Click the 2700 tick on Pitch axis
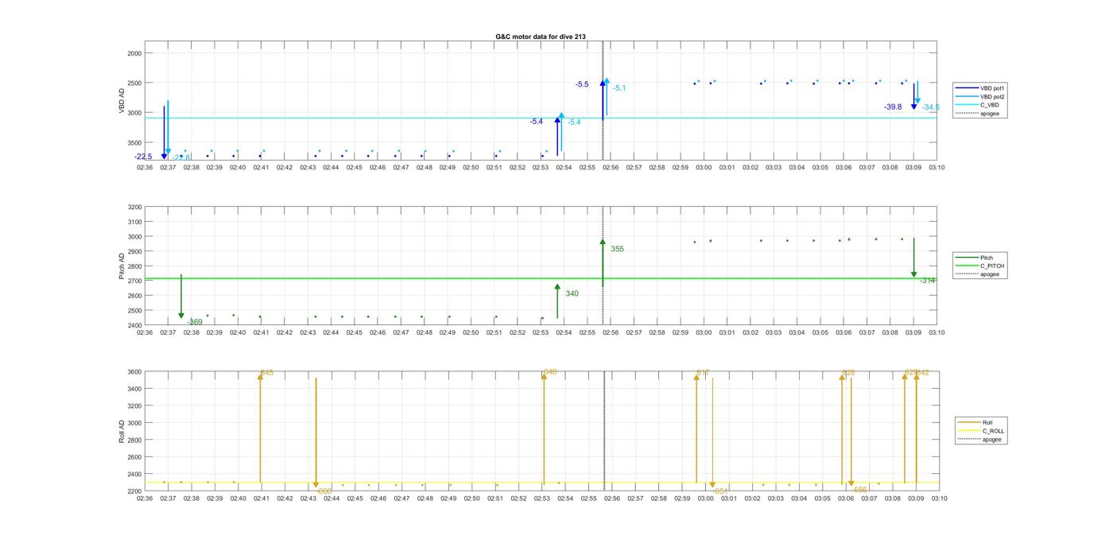1113x551 pixels. coord(134,281)
